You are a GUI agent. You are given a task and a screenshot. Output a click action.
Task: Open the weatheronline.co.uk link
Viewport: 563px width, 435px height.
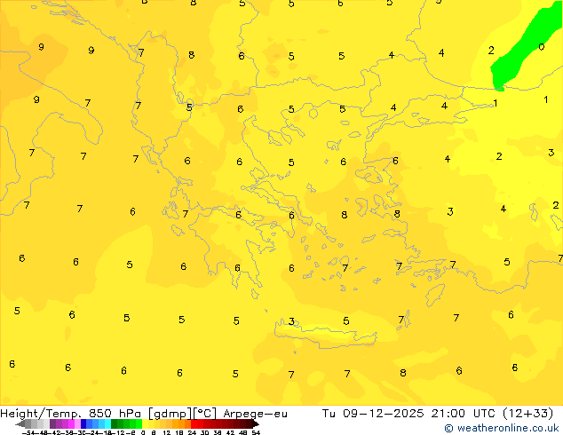[x=502, y=428]
